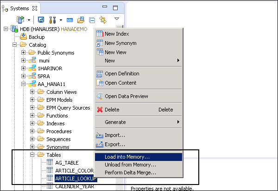The height and width of the screenshot is (191, 278).
Task: Click the AG_TABLE table icon
Action: click(x=50, y=162)
